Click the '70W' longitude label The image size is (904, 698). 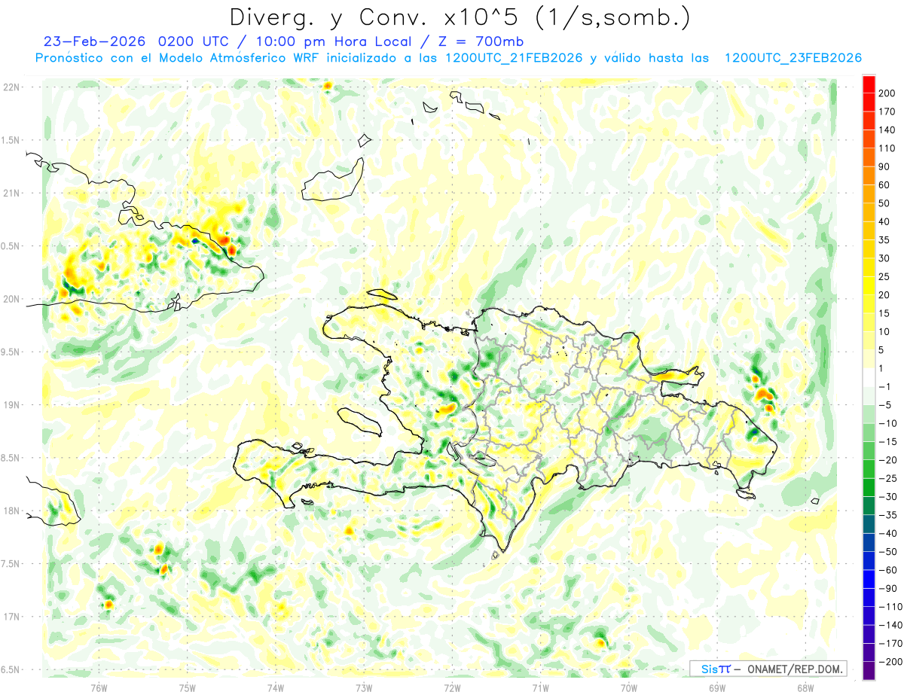628,687
